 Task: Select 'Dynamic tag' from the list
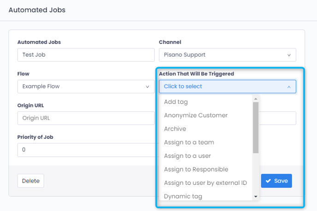click(x=183, y=196)
